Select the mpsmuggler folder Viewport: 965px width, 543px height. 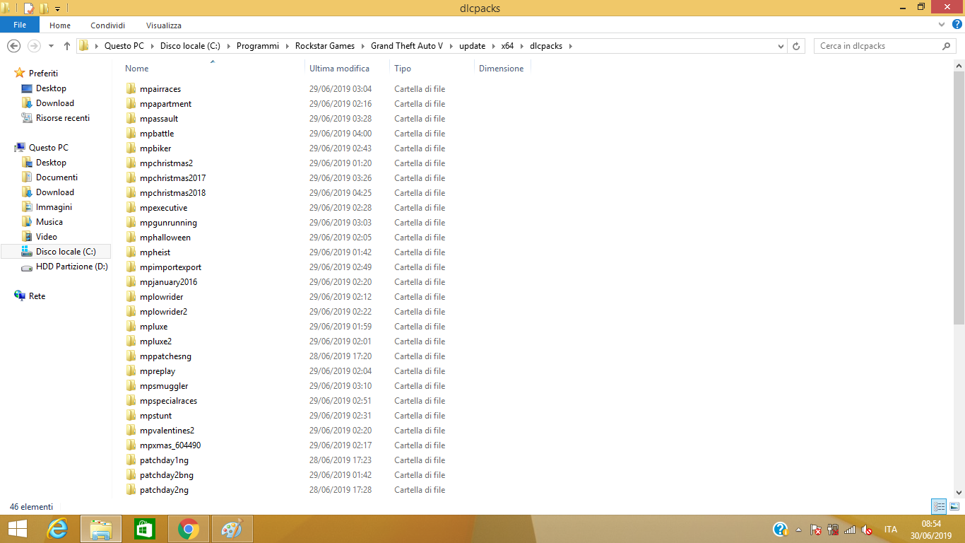(x=164, y=386)
